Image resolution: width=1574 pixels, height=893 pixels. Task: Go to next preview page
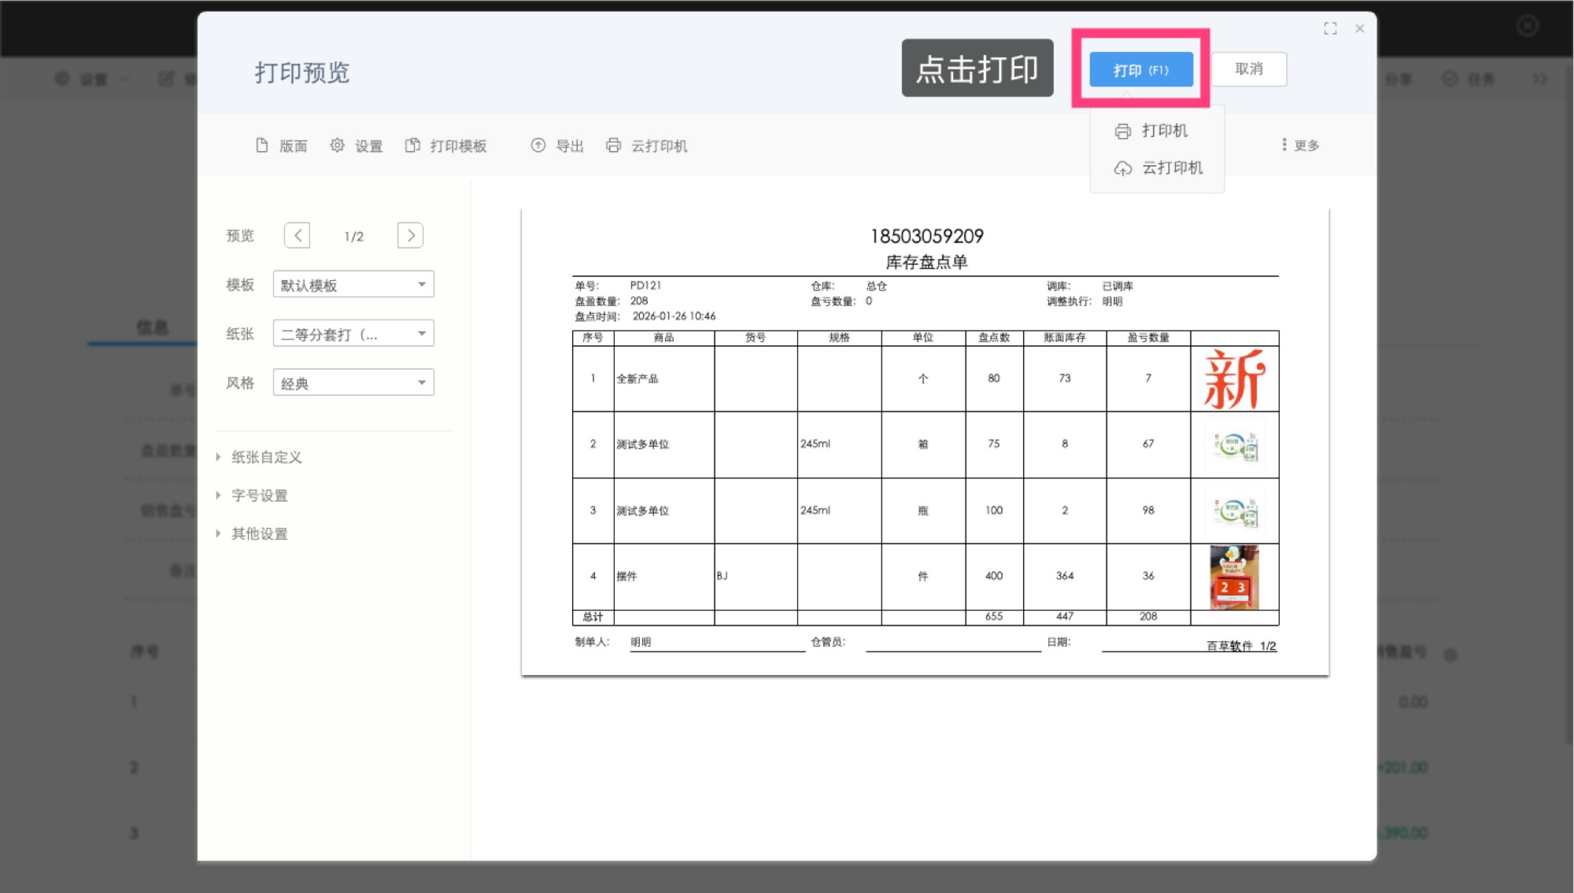[x=410, y=235]
